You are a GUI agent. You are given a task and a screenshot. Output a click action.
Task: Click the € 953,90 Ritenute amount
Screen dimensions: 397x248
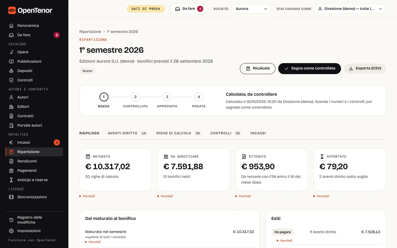coord(258,166)
